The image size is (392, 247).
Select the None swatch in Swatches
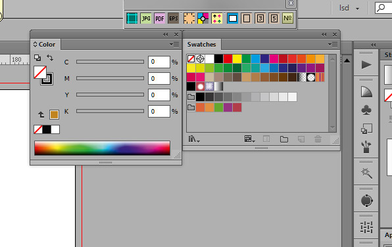pos(191,59)
